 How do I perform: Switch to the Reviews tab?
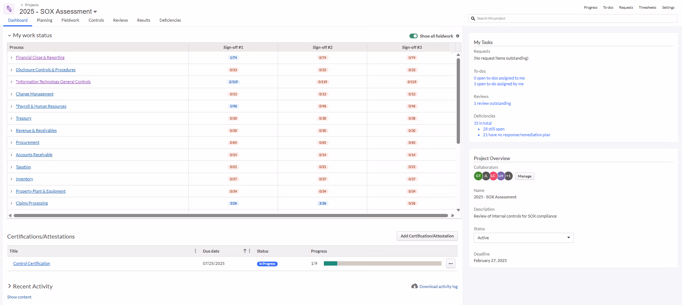click(121, 20)
